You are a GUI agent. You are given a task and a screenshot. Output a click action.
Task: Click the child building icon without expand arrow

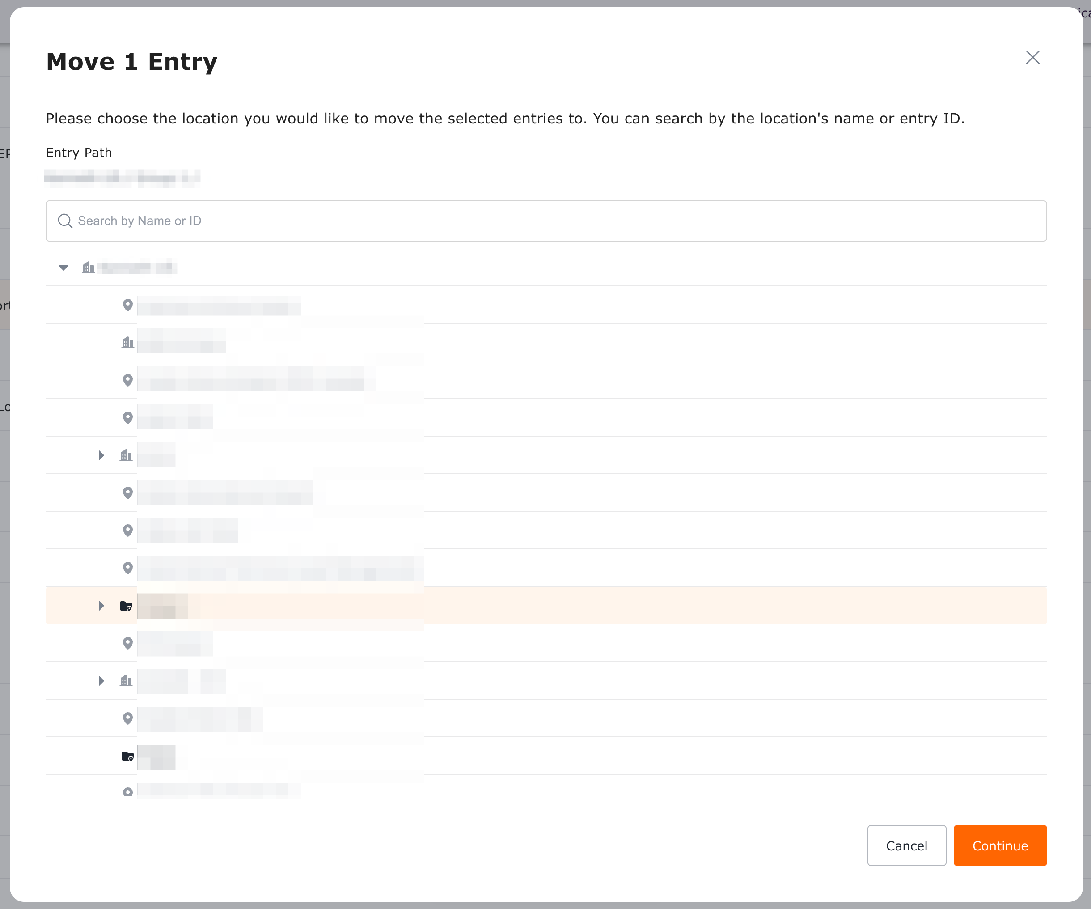coord(127,343)
